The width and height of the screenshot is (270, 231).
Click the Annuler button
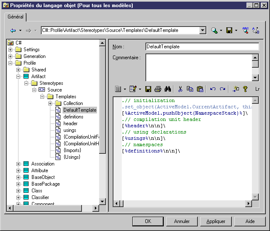point(182,221)
